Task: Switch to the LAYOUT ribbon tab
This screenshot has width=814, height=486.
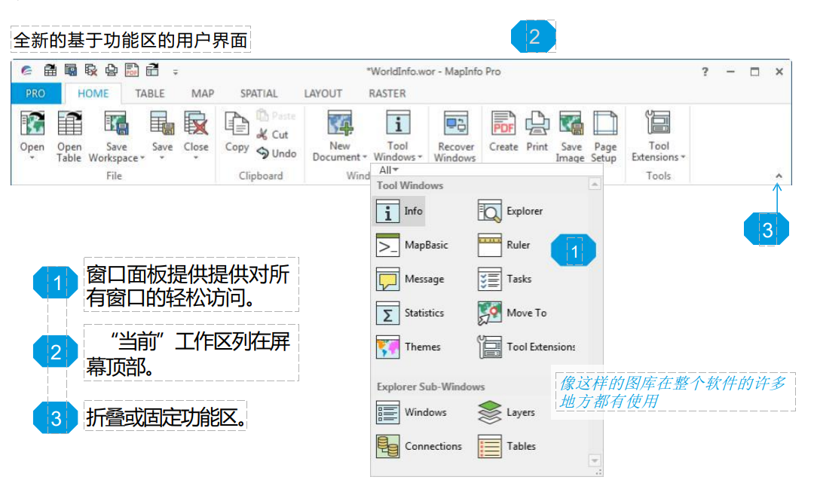Action: (323, 93)
